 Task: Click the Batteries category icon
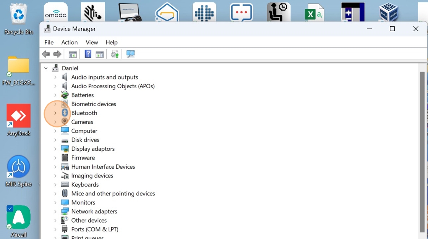click(x=65, y=95)
